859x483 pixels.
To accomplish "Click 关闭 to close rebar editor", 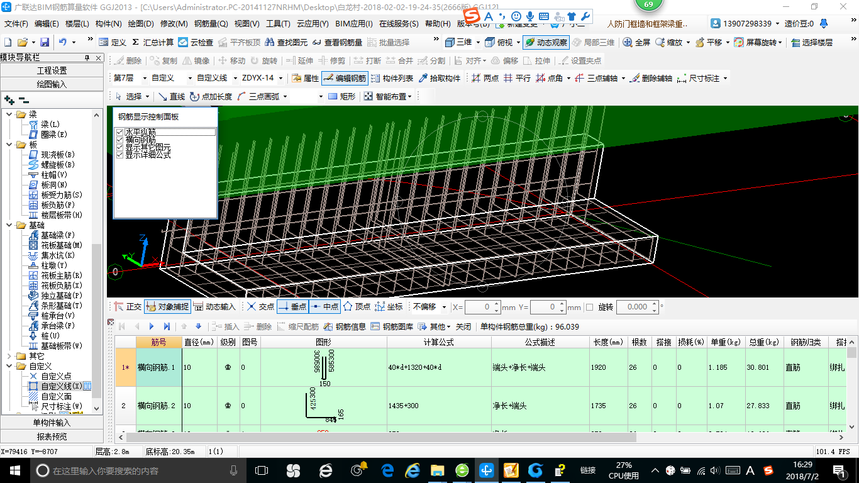I will 463,326.
